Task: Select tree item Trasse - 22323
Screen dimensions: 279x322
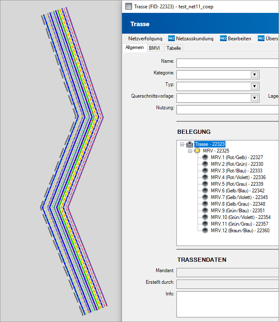Action: click(x=210, y=144)
